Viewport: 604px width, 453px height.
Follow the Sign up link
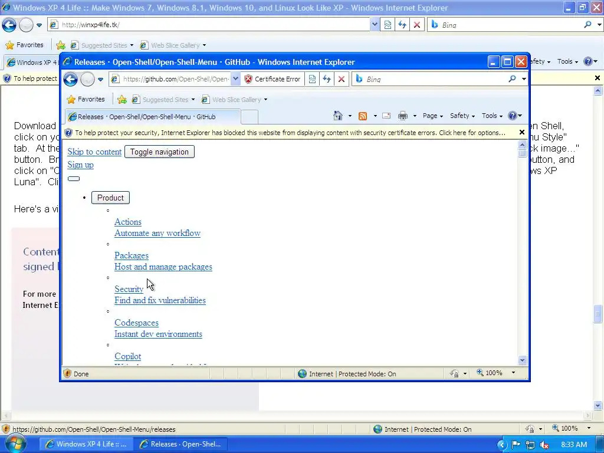coord(80,165)
